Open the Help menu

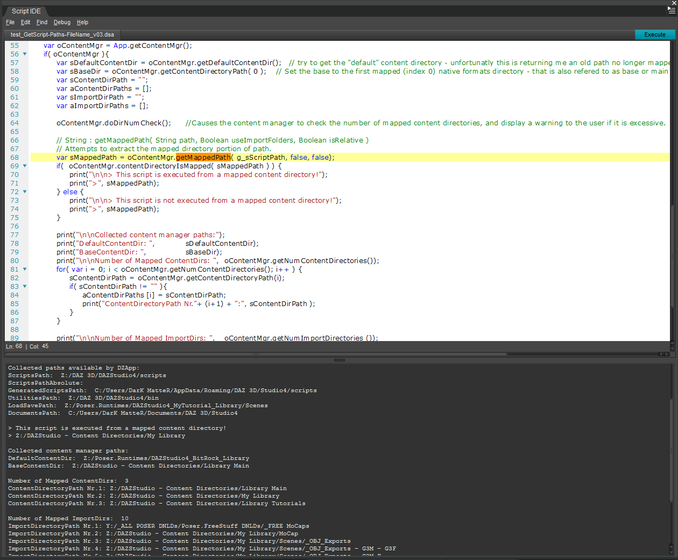click(82, 22)
